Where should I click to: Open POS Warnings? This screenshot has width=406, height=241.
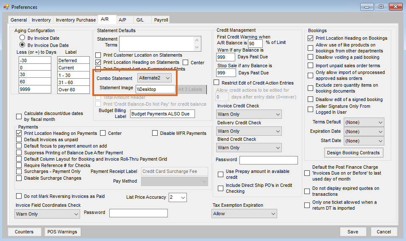(x=62, y=232)
